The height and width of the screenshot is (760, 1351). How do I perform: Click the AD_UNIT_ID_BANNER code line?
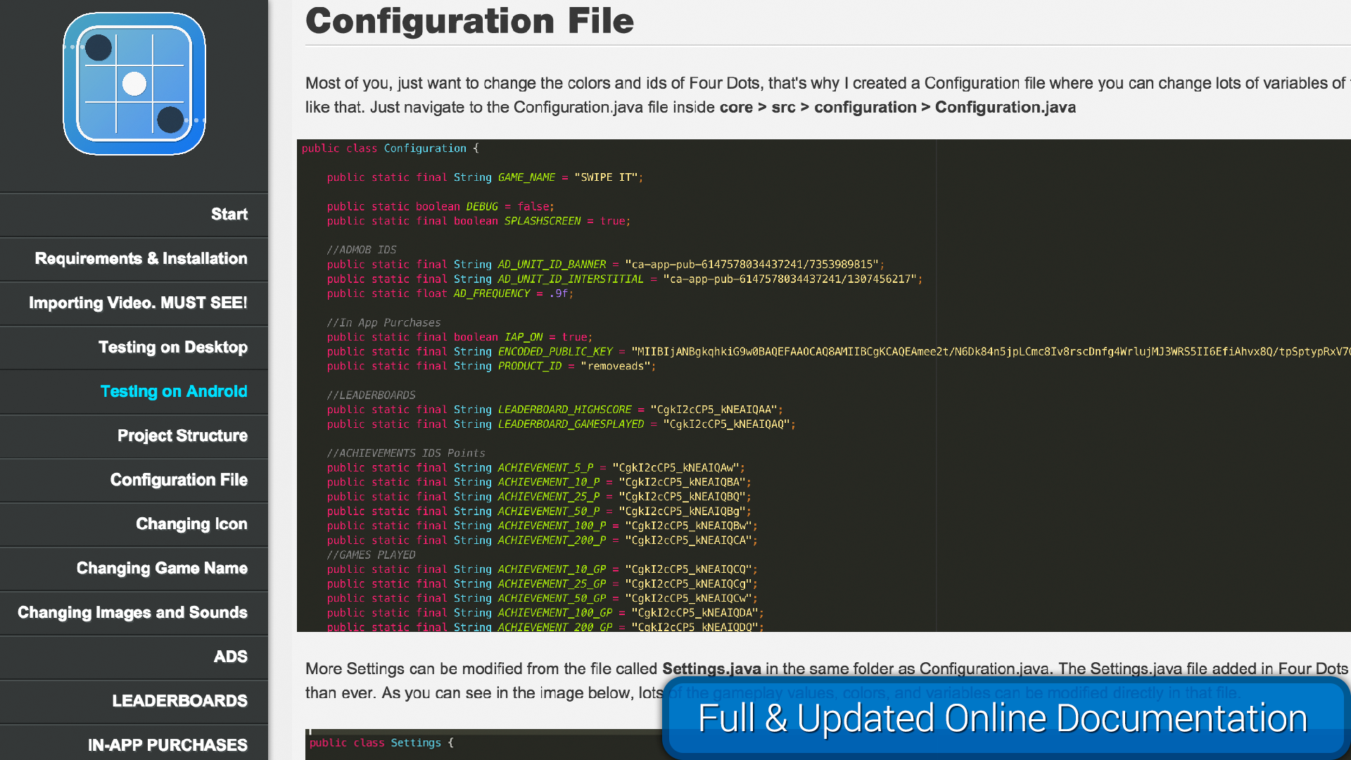[x=605, y=265]
